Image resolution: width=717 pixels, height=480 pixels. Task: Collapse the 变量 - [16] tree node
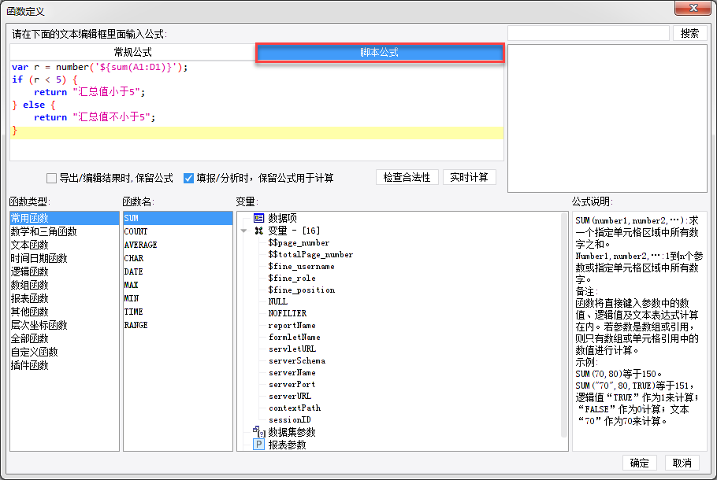(243, 231)
